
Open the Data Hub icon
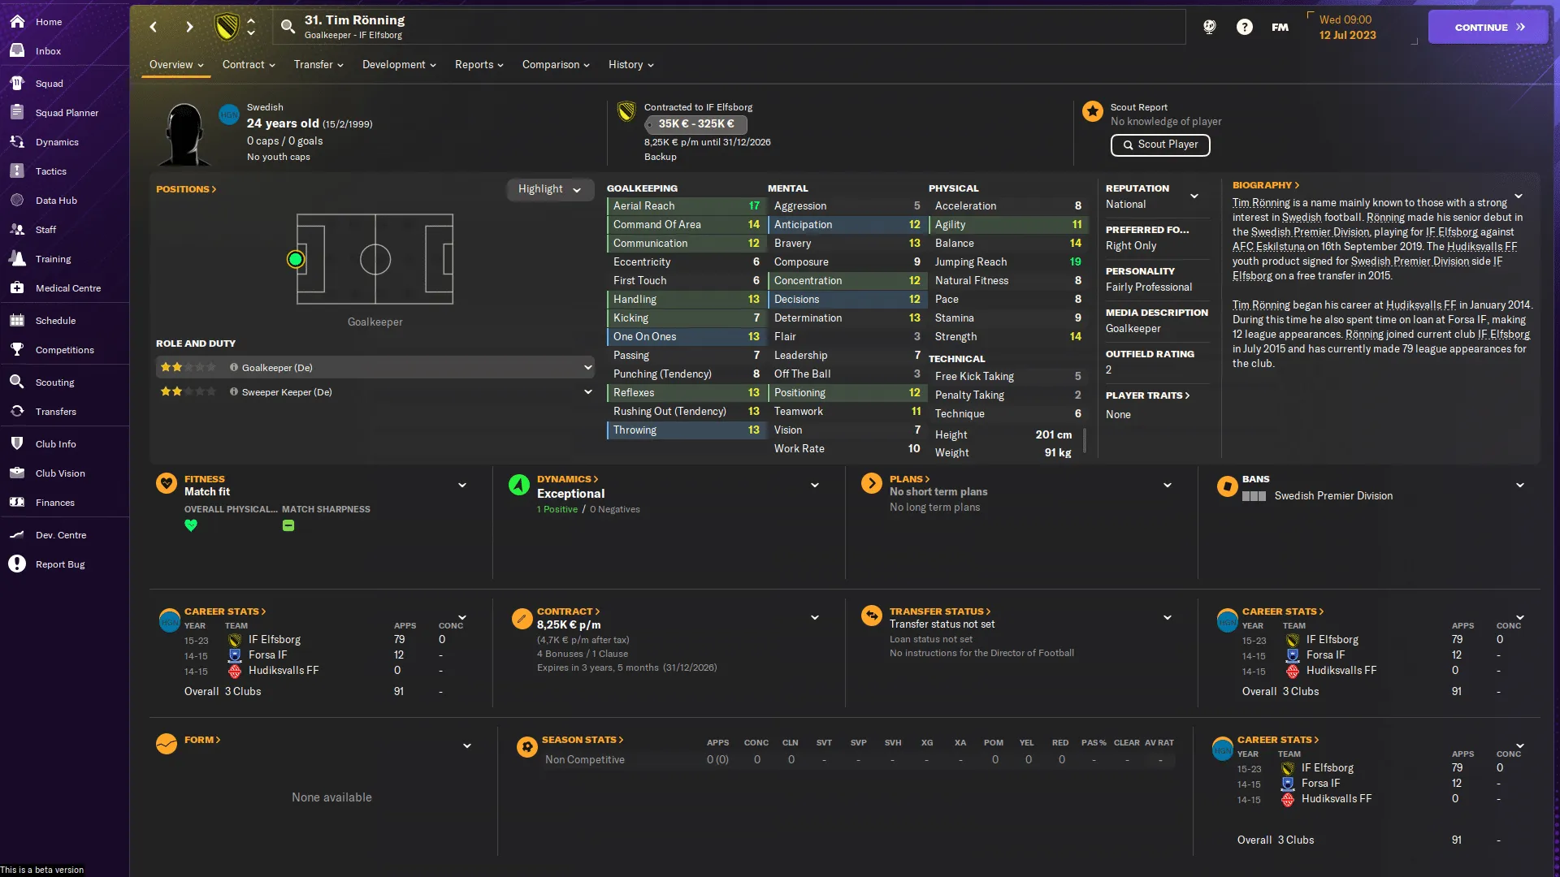[x=17, y=201]
